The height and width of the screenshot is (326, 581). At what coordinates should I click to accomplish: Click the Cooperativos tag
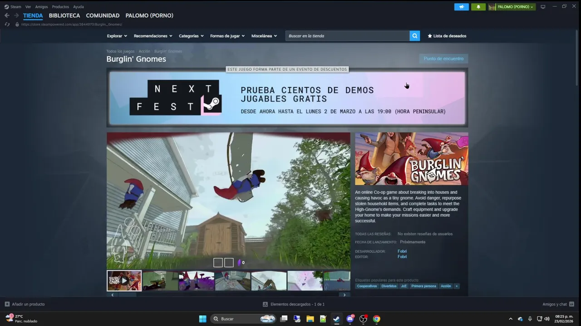coord(367,286)
